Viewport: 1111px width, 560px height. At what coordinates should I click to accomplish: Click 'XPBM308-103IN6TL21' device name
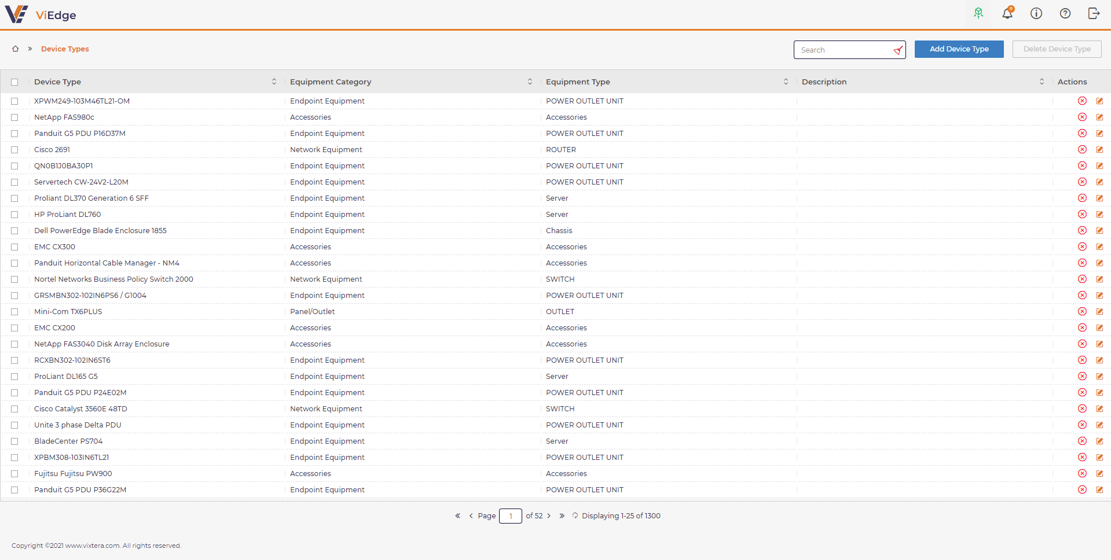[71, 457]
